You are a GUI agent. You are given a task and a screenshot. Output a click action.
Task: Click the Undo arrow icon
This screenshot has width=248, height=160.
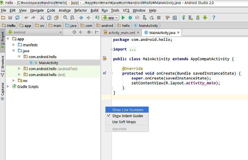(x=26, y=18)
